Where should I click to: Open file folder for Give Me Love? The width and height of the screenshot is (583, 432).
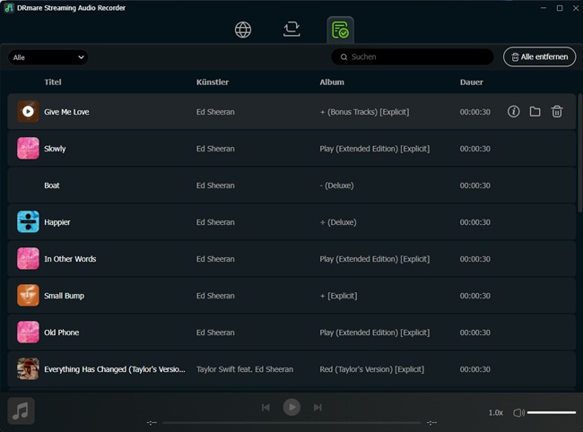click(535, 111)
